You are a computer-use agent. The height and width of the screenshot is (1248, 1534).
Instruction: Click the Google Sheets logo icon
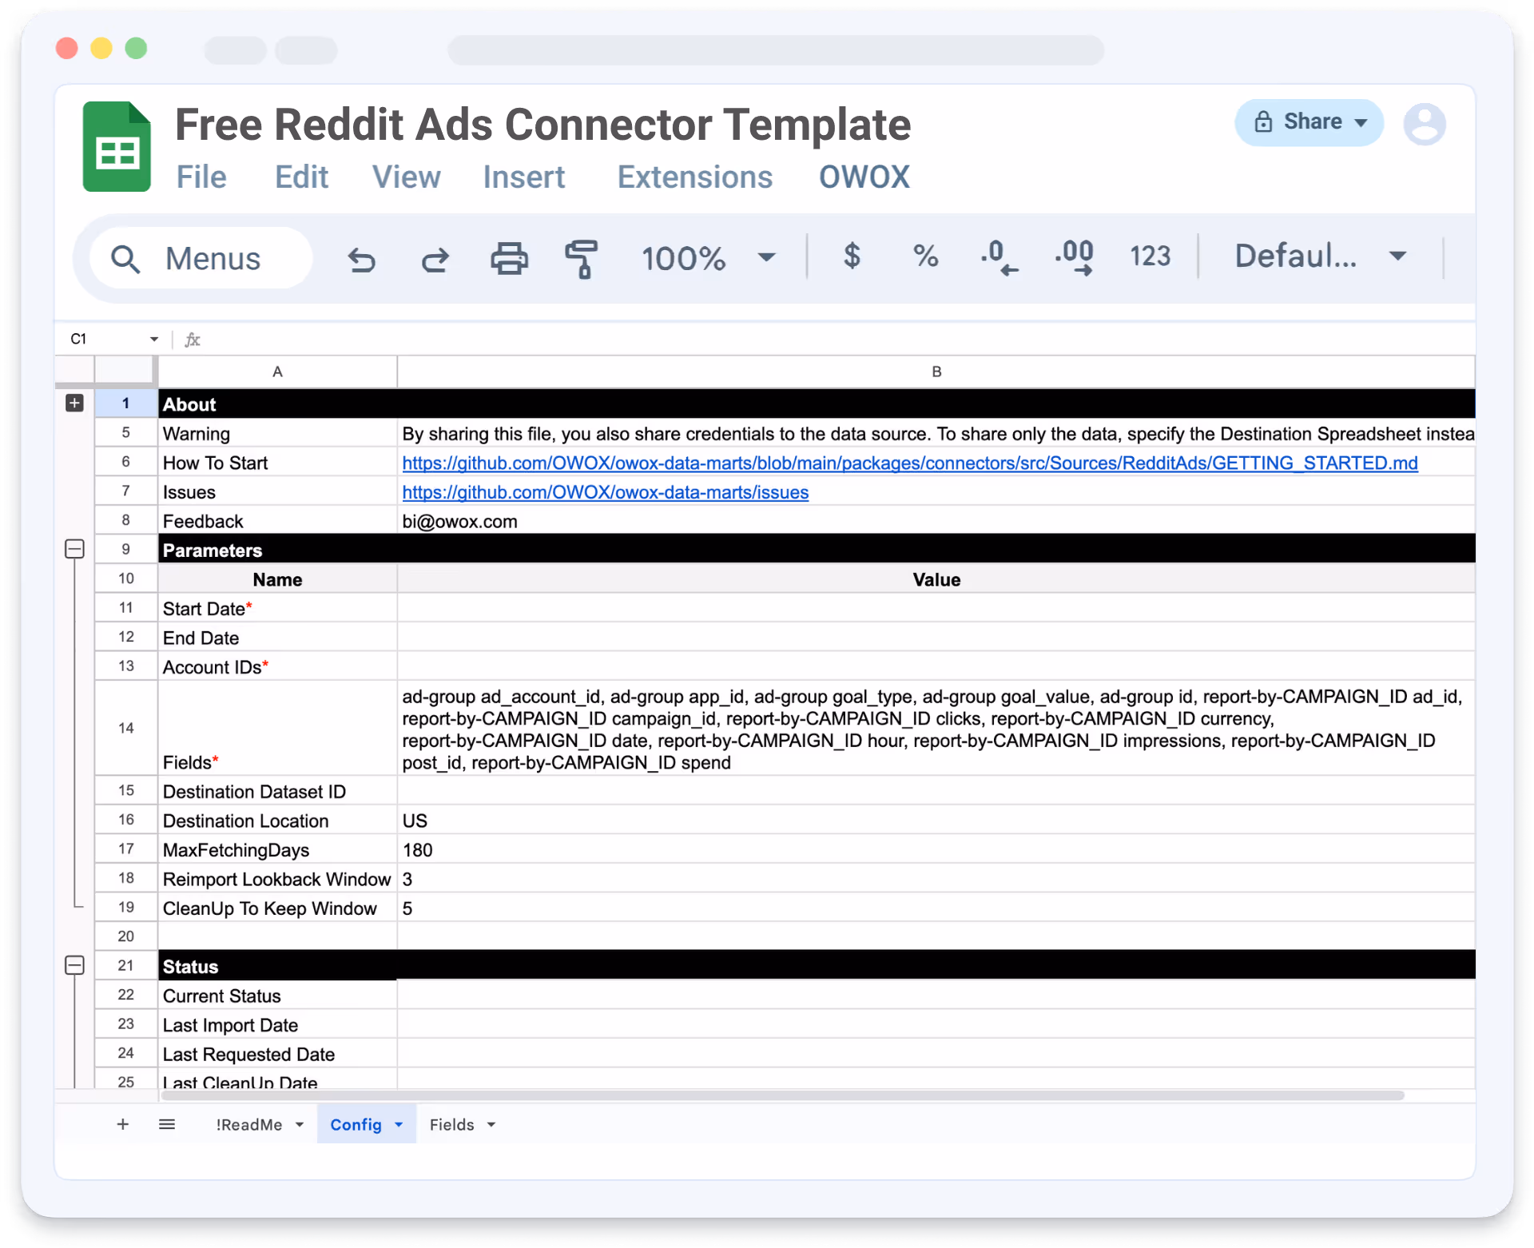point(117,146)
